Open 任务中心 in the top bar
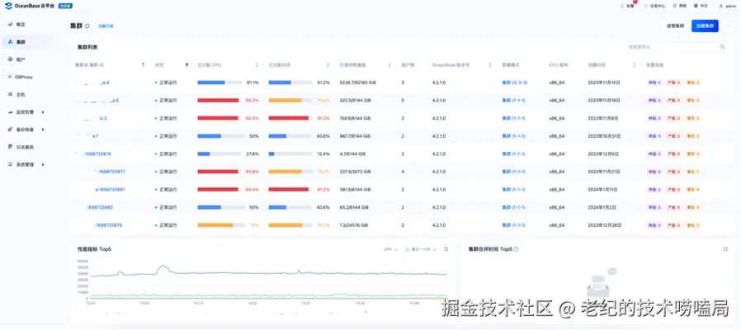The height and width of the screenshot is (330, 741). (654, 6)
